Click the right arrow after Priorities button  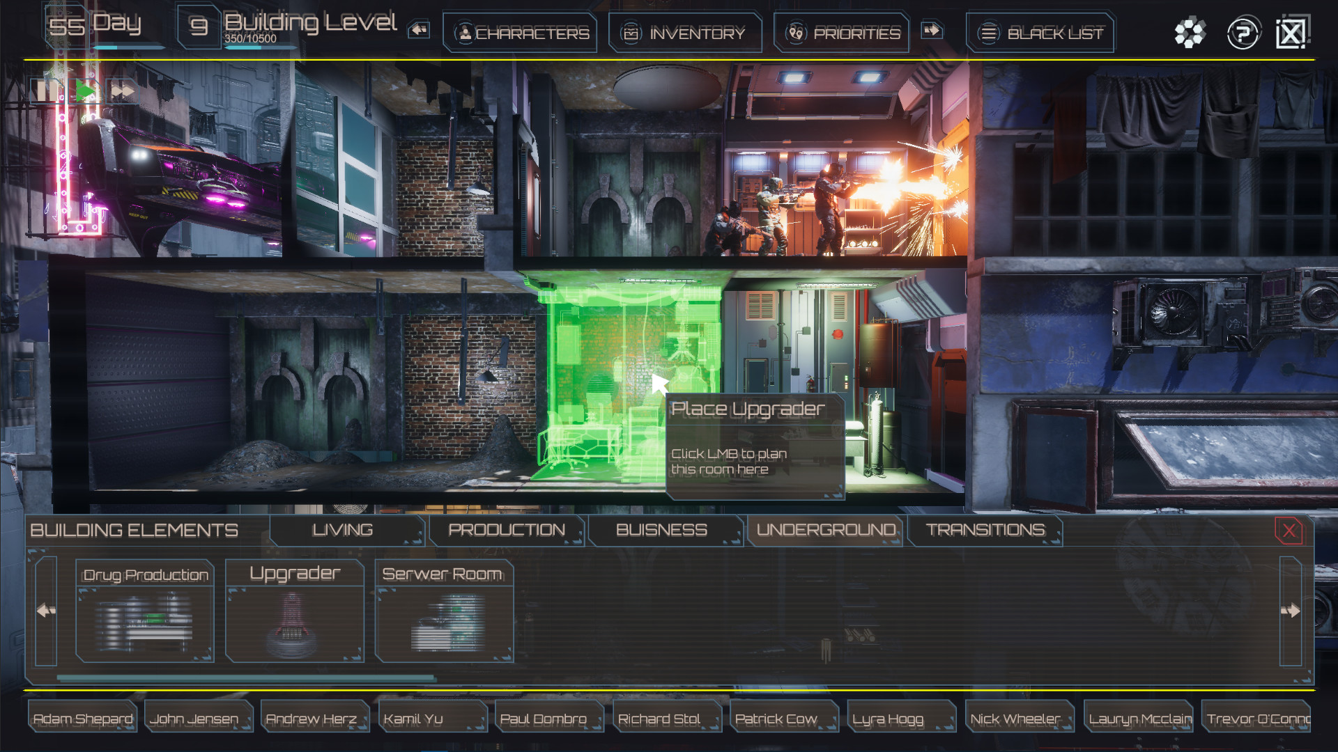pos(932,31)
